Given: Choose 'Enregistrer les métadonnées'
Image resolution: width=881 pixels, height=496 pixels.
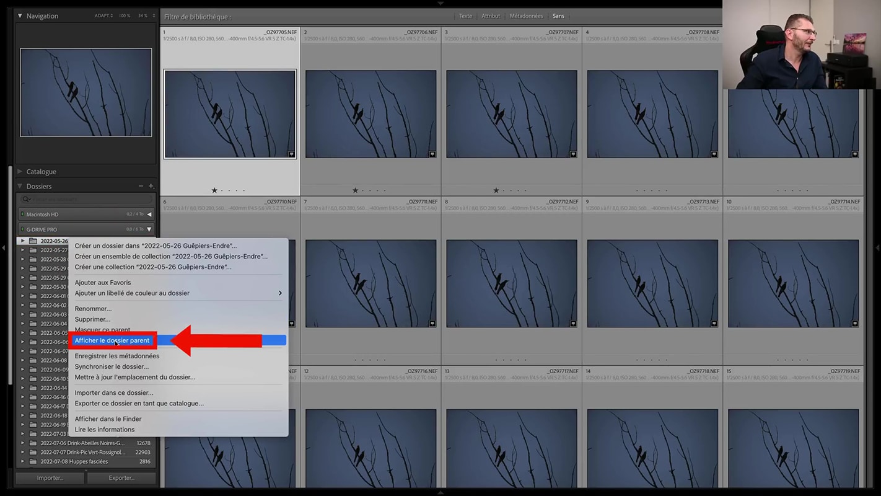Looking at the screenshot, I should point(117,356).
